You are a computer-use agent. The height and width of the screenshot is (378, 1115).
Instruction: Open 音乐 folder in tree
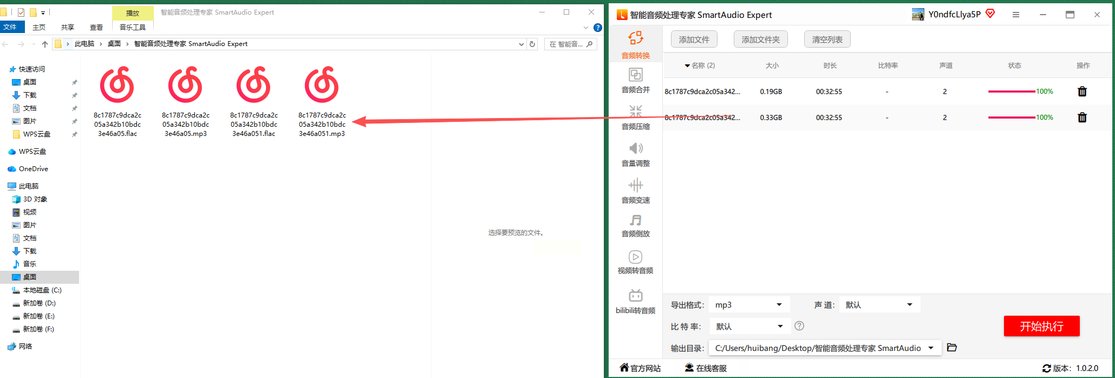[29, 264]
